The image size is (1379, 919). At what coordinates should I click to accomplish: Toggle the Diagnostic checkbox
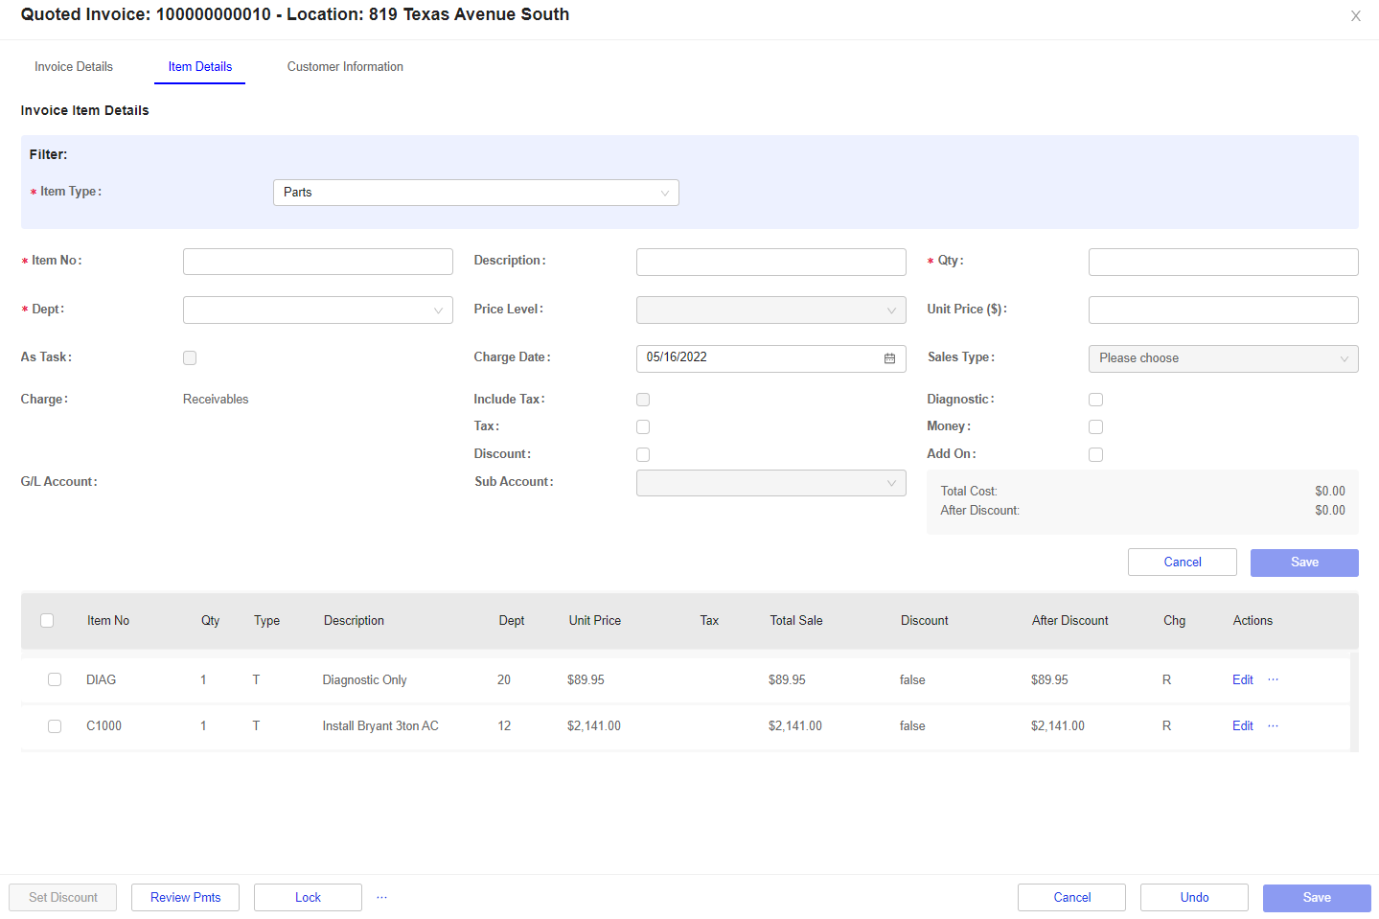click(1095, 400)
